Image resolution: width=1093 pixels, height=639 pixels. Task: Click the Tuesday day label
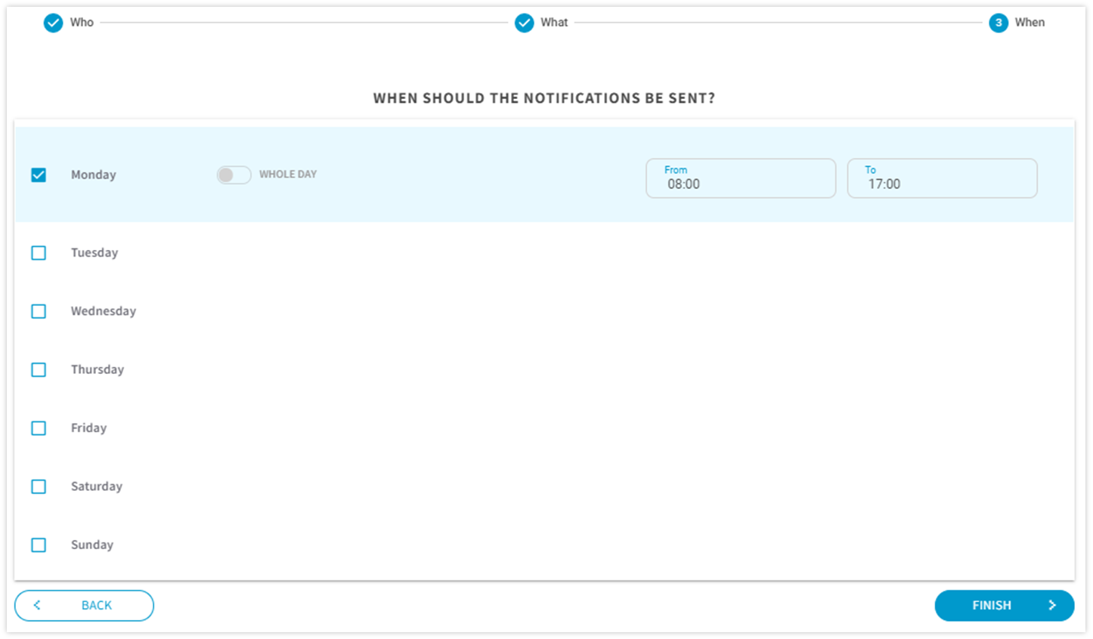94,252
